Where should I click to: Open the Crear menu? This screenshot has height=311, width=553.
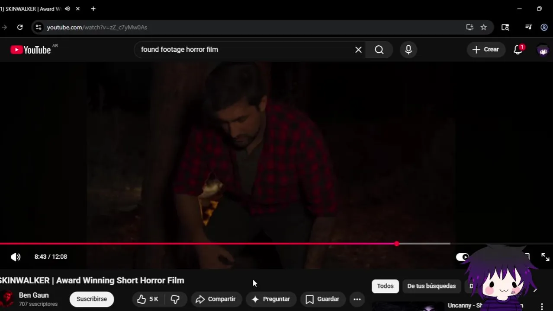tap(485, 50)
